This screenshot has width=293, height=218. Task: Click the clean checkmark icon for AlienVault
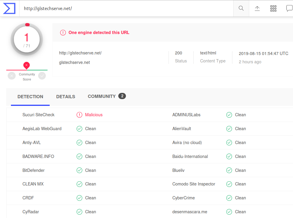point(229,129)
